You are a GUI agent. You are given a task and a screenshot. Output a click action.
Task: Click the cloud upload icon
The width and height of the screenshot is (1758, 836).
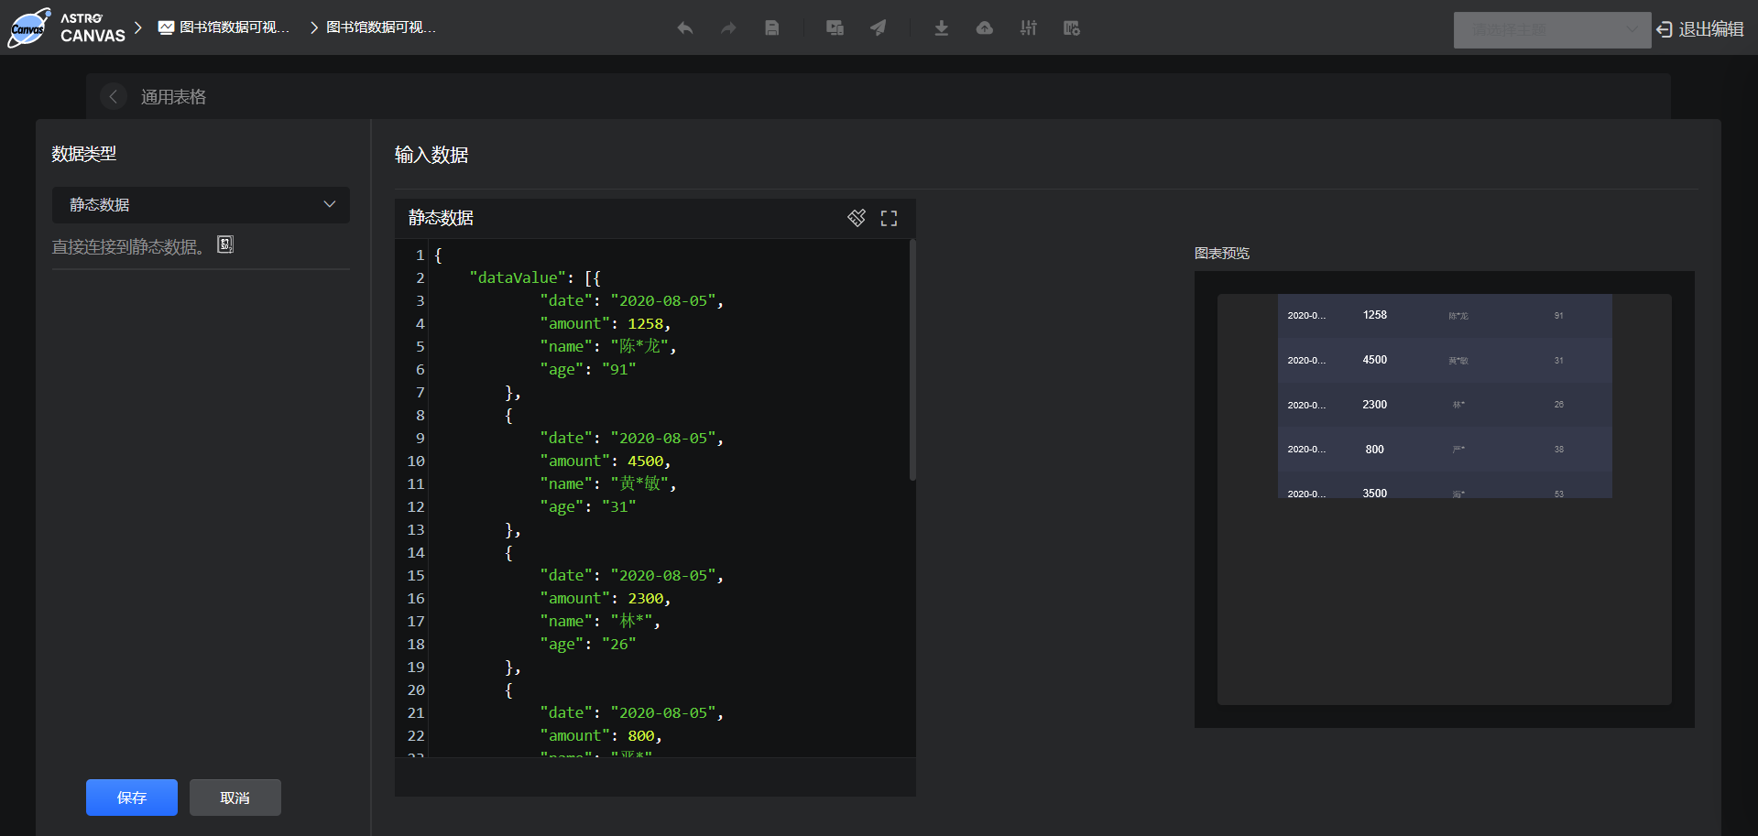coord(985,28)
